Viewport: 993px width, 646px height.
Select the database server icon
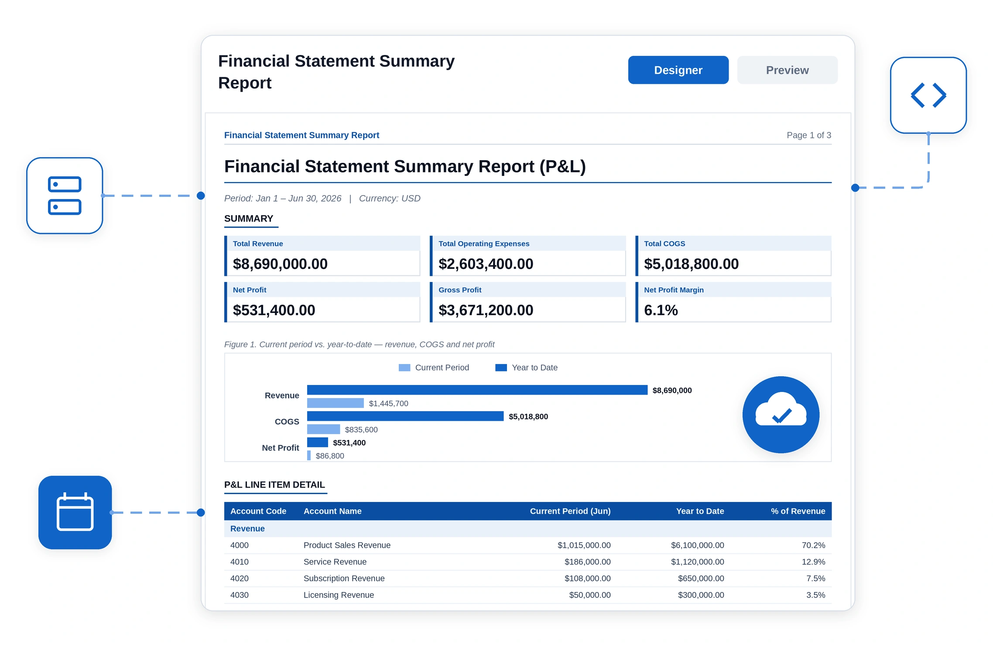point(65,196)
